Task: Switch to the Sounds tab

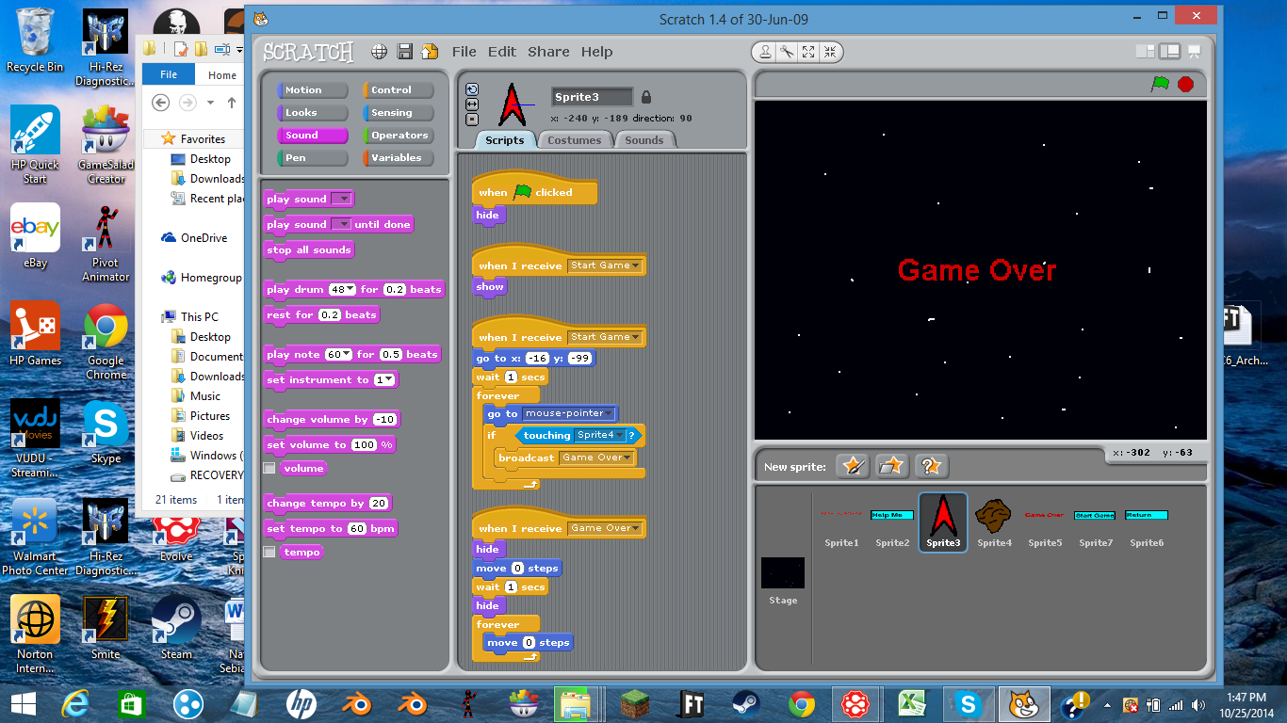Action: pos(643,139)
